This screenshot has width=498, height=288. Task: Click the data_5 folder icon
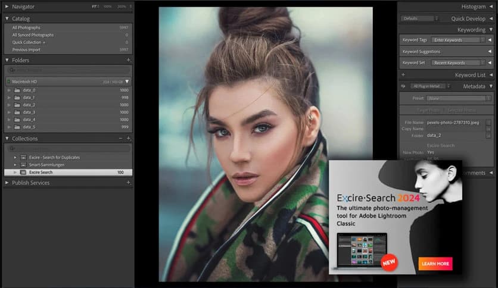(x=17, y=127)
